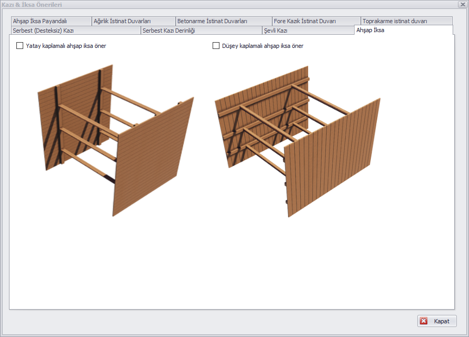Switch to Ağırlık İstinat Duvarları tab
This screenshot has width=469, height=337.
(133, 21)
